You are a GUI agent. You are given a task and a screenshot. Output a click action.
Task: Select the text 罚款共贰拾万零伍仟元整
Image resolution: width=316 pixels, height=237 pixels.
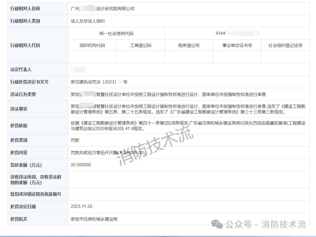click(94, 153)
